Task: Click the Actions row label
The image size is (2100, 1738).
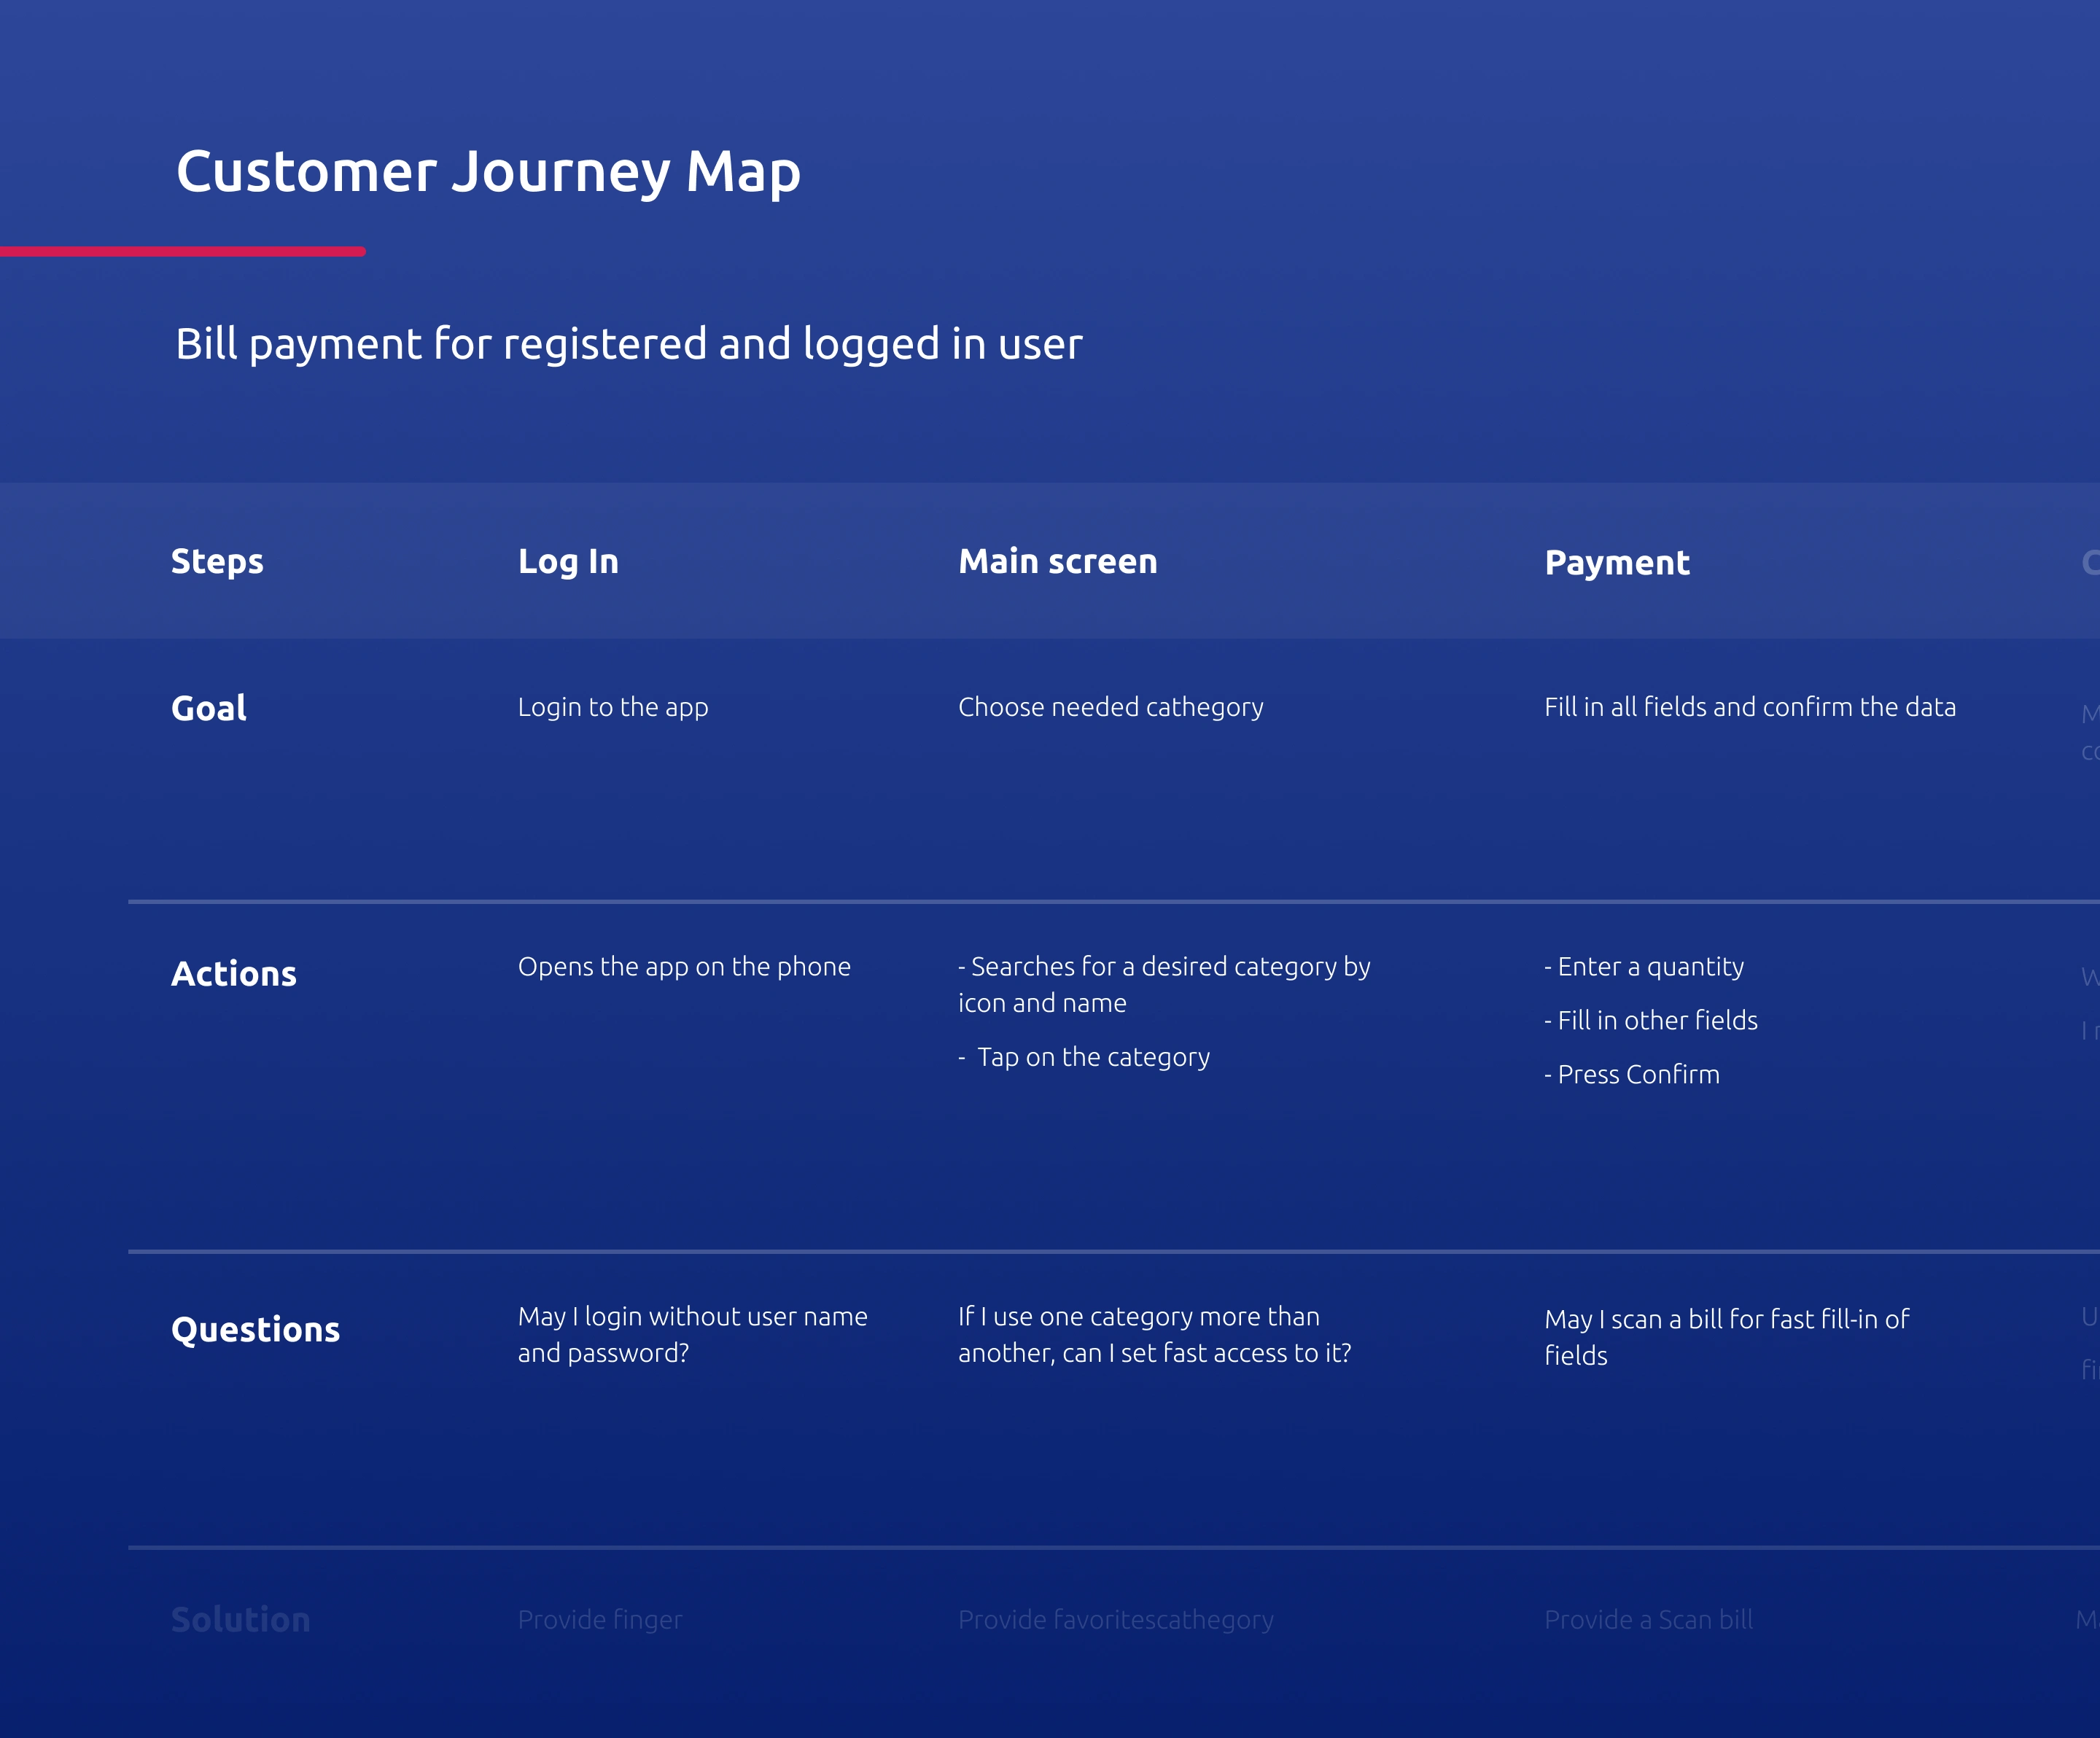Action: pyautogui.click(x=233, y=973)
